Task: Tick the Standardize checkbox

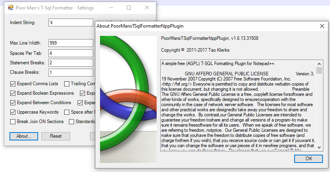Action: 72,122
